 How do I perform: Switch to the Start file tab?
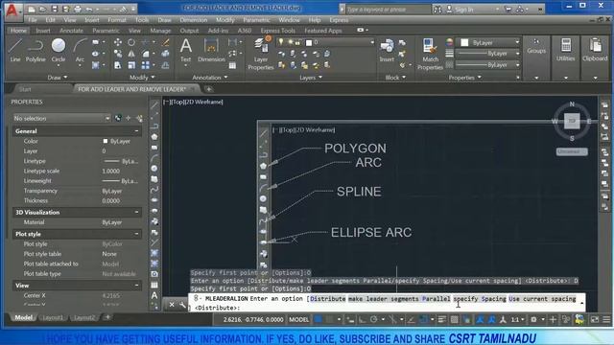tap(25, 89)
